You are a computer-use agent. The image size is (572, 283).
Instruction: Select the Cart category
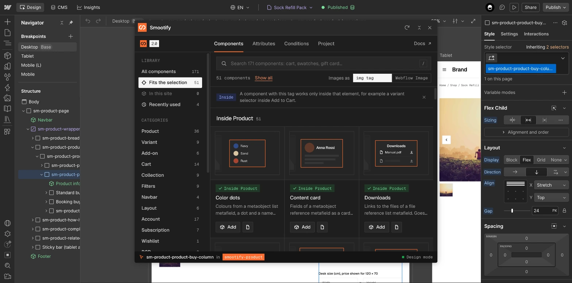pos(170,164)
